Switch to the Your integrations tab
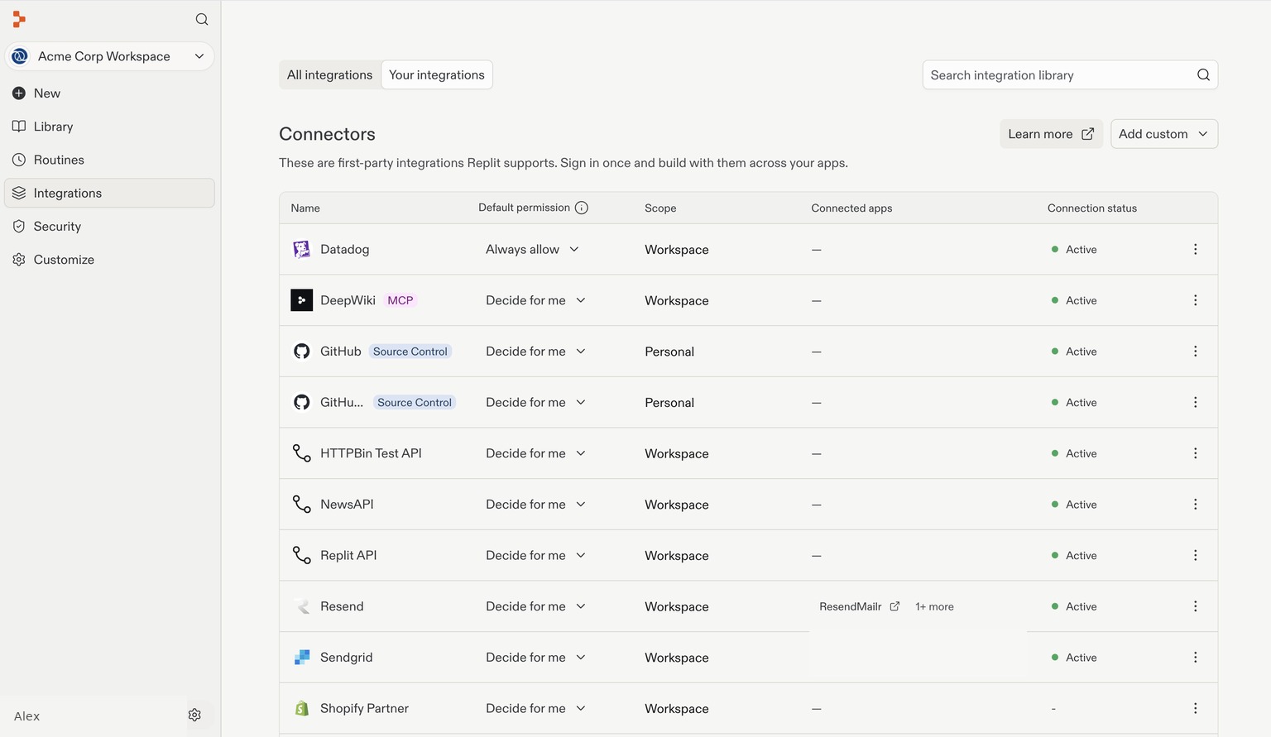This screenshot has height=737, width=1271. click(x=437, y=75)
